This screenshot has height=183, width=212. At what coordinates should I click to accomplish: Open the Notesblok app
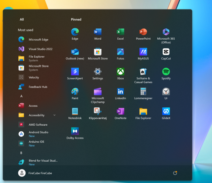coord(75,113)
